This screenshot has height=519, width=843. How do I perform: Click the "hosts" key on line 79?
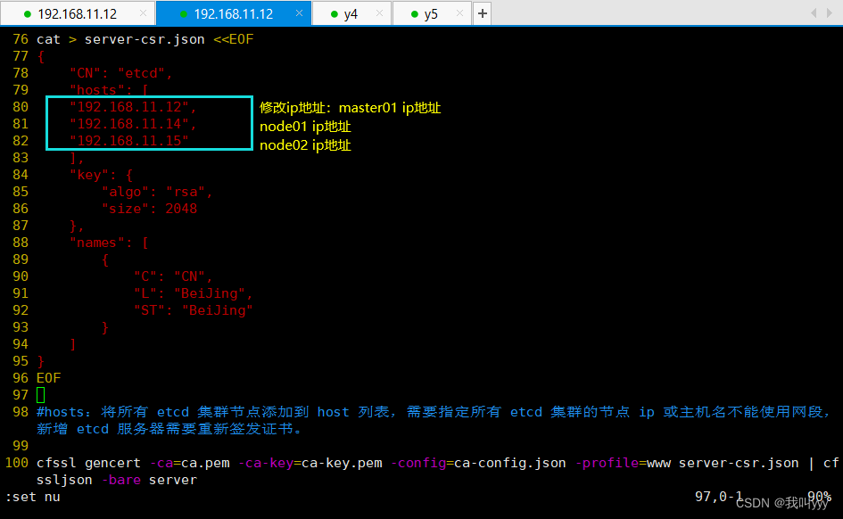[96, 90]
